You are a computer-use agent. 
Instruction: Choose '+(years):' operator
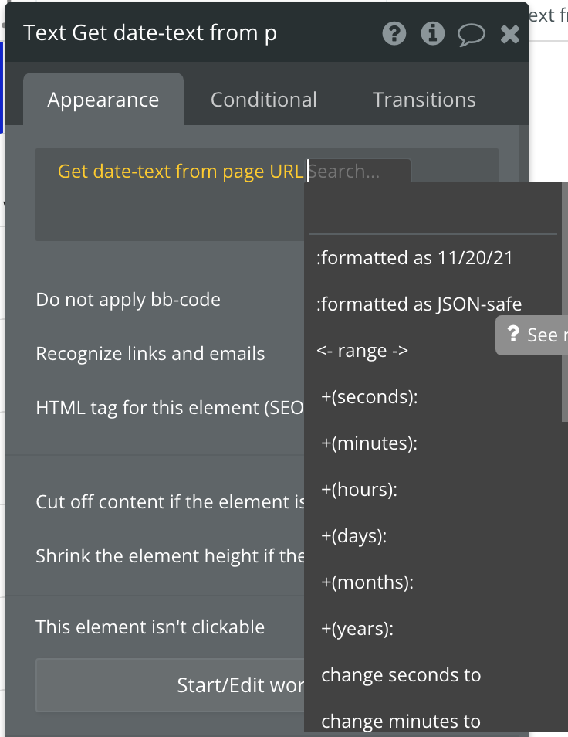pyautogui.click(x=357, y=629)
